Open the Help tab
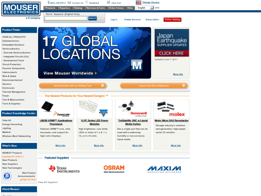The width and height of the screenshot is (261, 196). [x=130, y=8]
